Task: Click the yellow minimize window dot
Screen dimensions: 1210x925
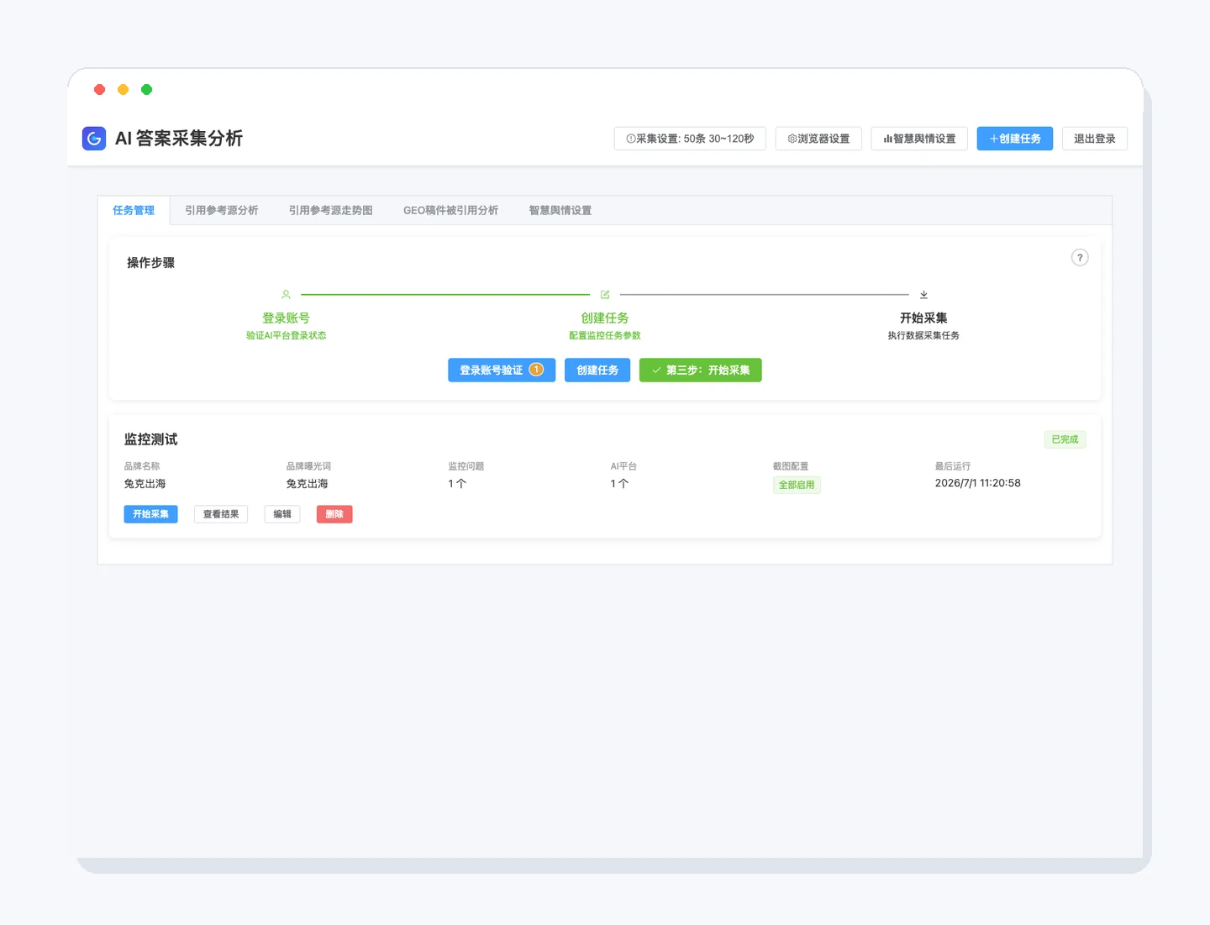Action: click(123, 89)
